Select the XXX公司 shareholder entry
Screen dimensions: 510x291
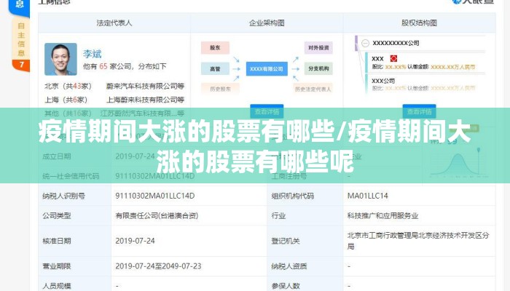pos(383,81)
